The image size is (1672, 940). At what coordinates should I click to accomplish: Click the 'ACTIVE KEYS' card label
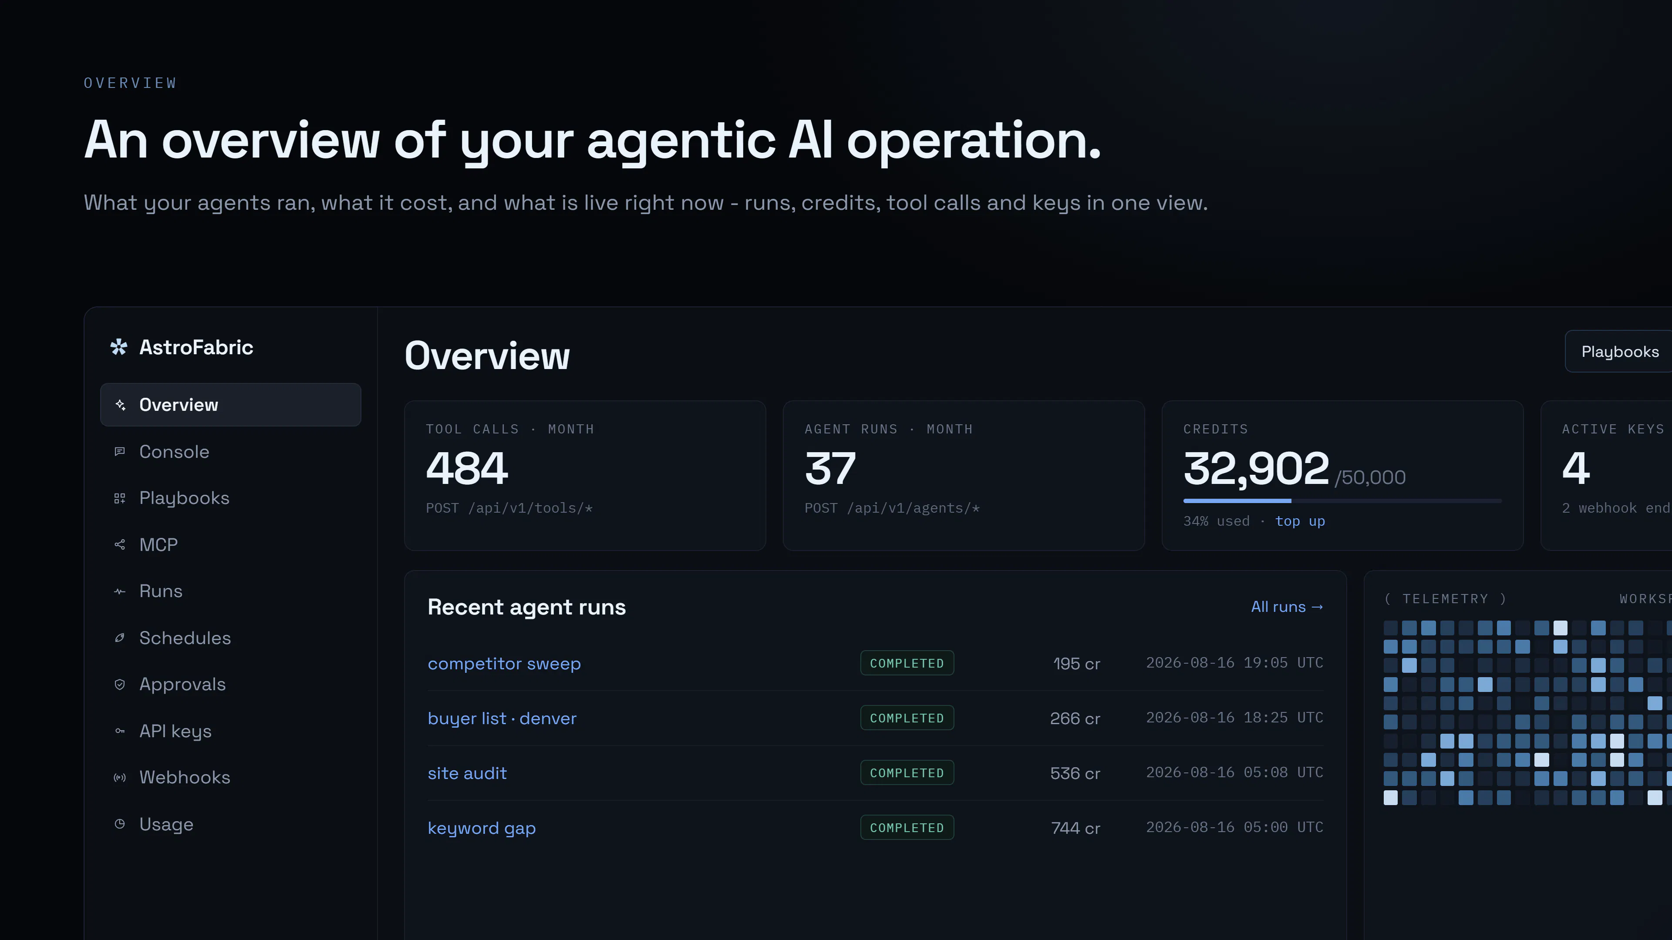(x=1613, y=429)
